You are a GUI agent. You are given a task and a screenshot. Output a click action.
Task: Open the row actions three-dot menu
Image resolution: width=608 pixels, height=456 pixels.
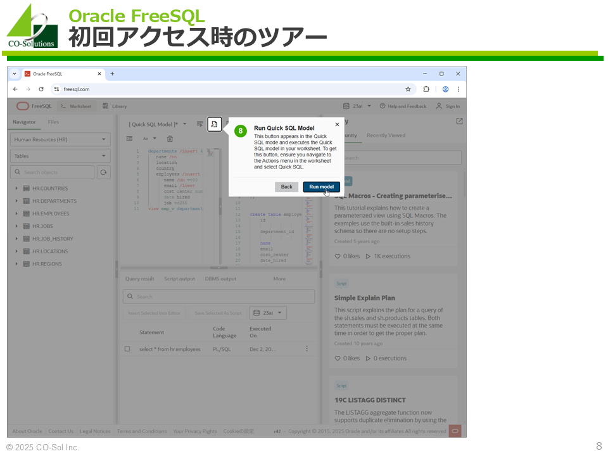(x=307, y=349)
